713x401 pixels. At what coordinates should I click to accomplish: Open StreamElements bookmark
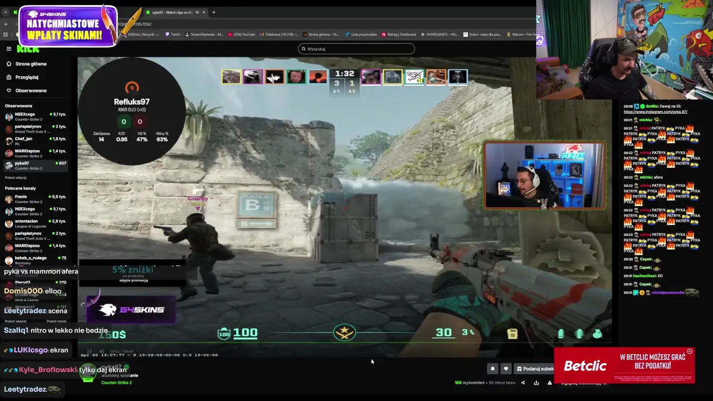pyautogui.click(x=204, y=35)
